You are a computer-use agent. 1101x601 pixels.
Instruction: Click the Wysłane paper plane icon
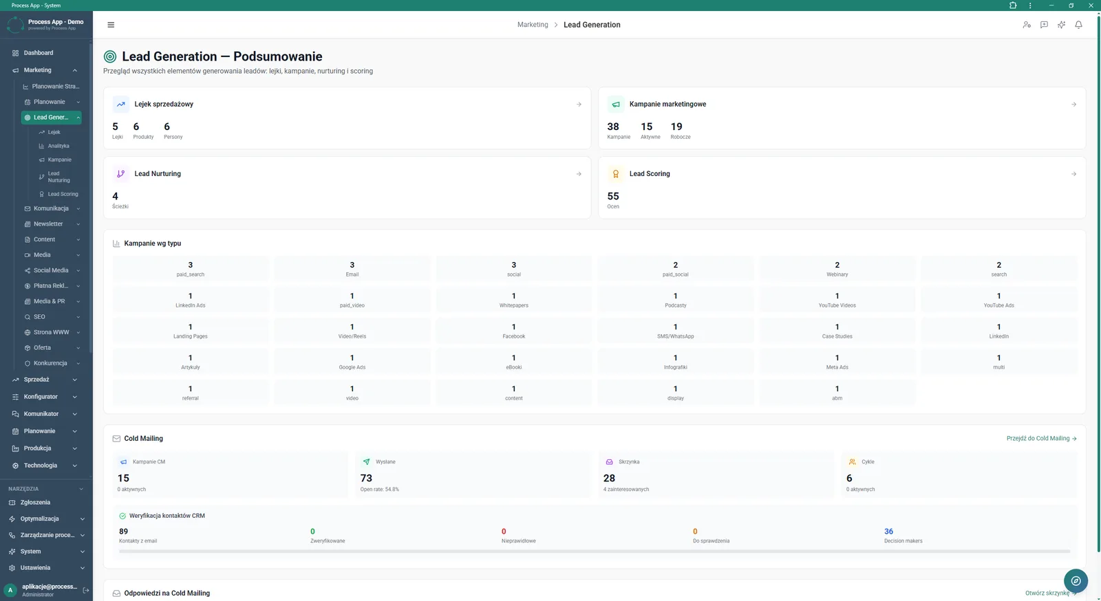(x=366, y=462)
